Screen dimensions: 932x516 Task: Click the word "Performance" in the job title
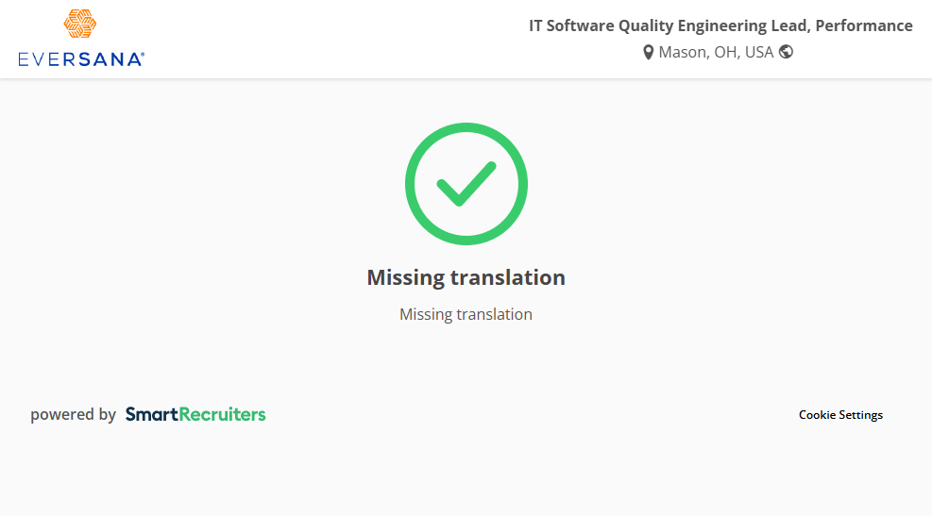(864, 25)
